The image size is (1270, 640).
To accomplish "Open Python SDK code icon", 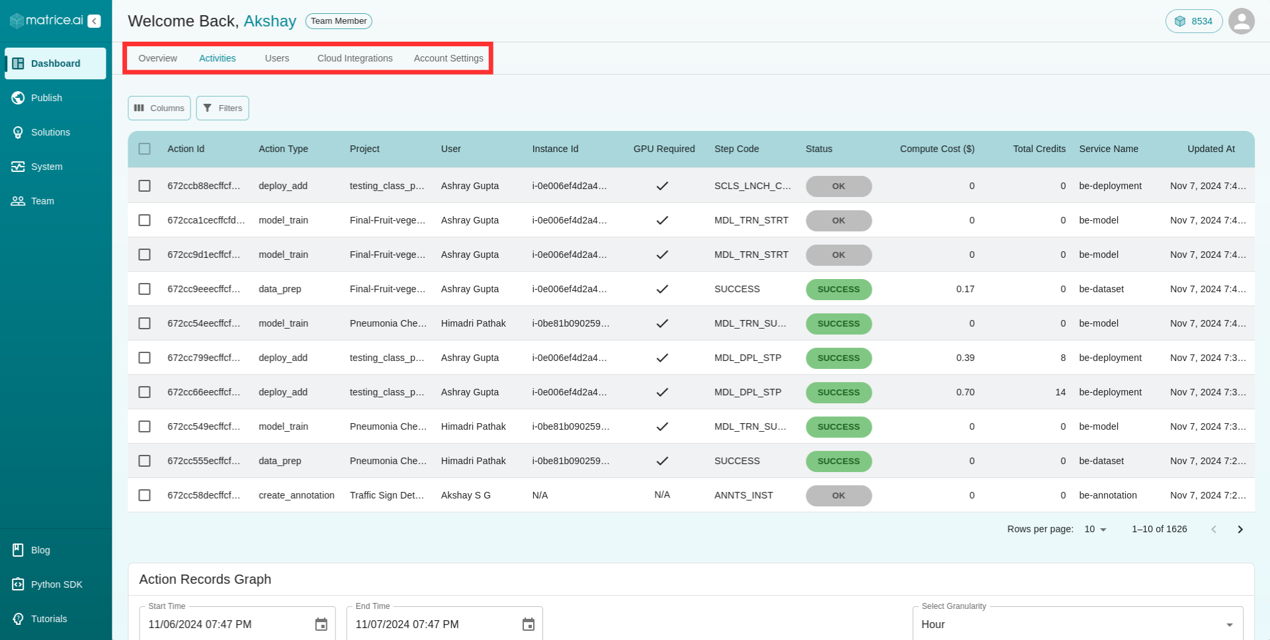I will [18, 584].
